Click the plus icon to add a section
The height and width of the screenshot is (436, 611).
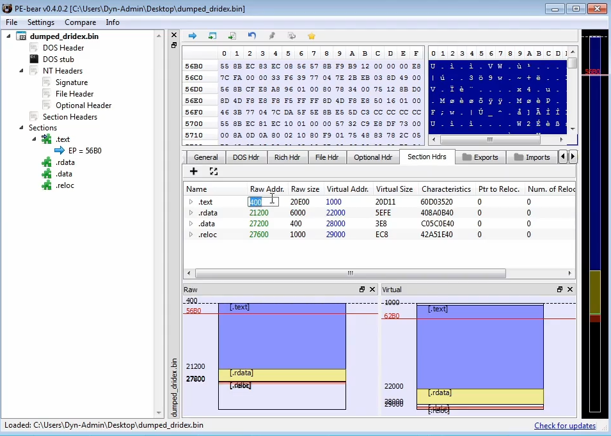point(194,171)
